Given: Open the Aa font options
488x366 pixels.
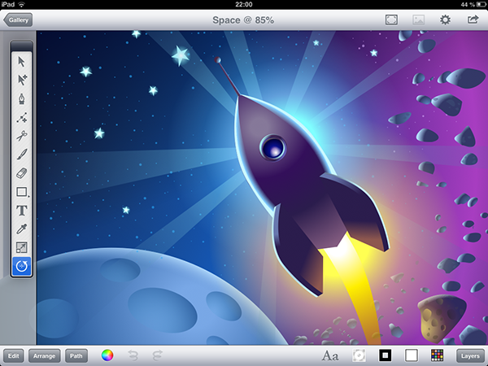Looking at the screenshot, I should click(x=330, y=355).
